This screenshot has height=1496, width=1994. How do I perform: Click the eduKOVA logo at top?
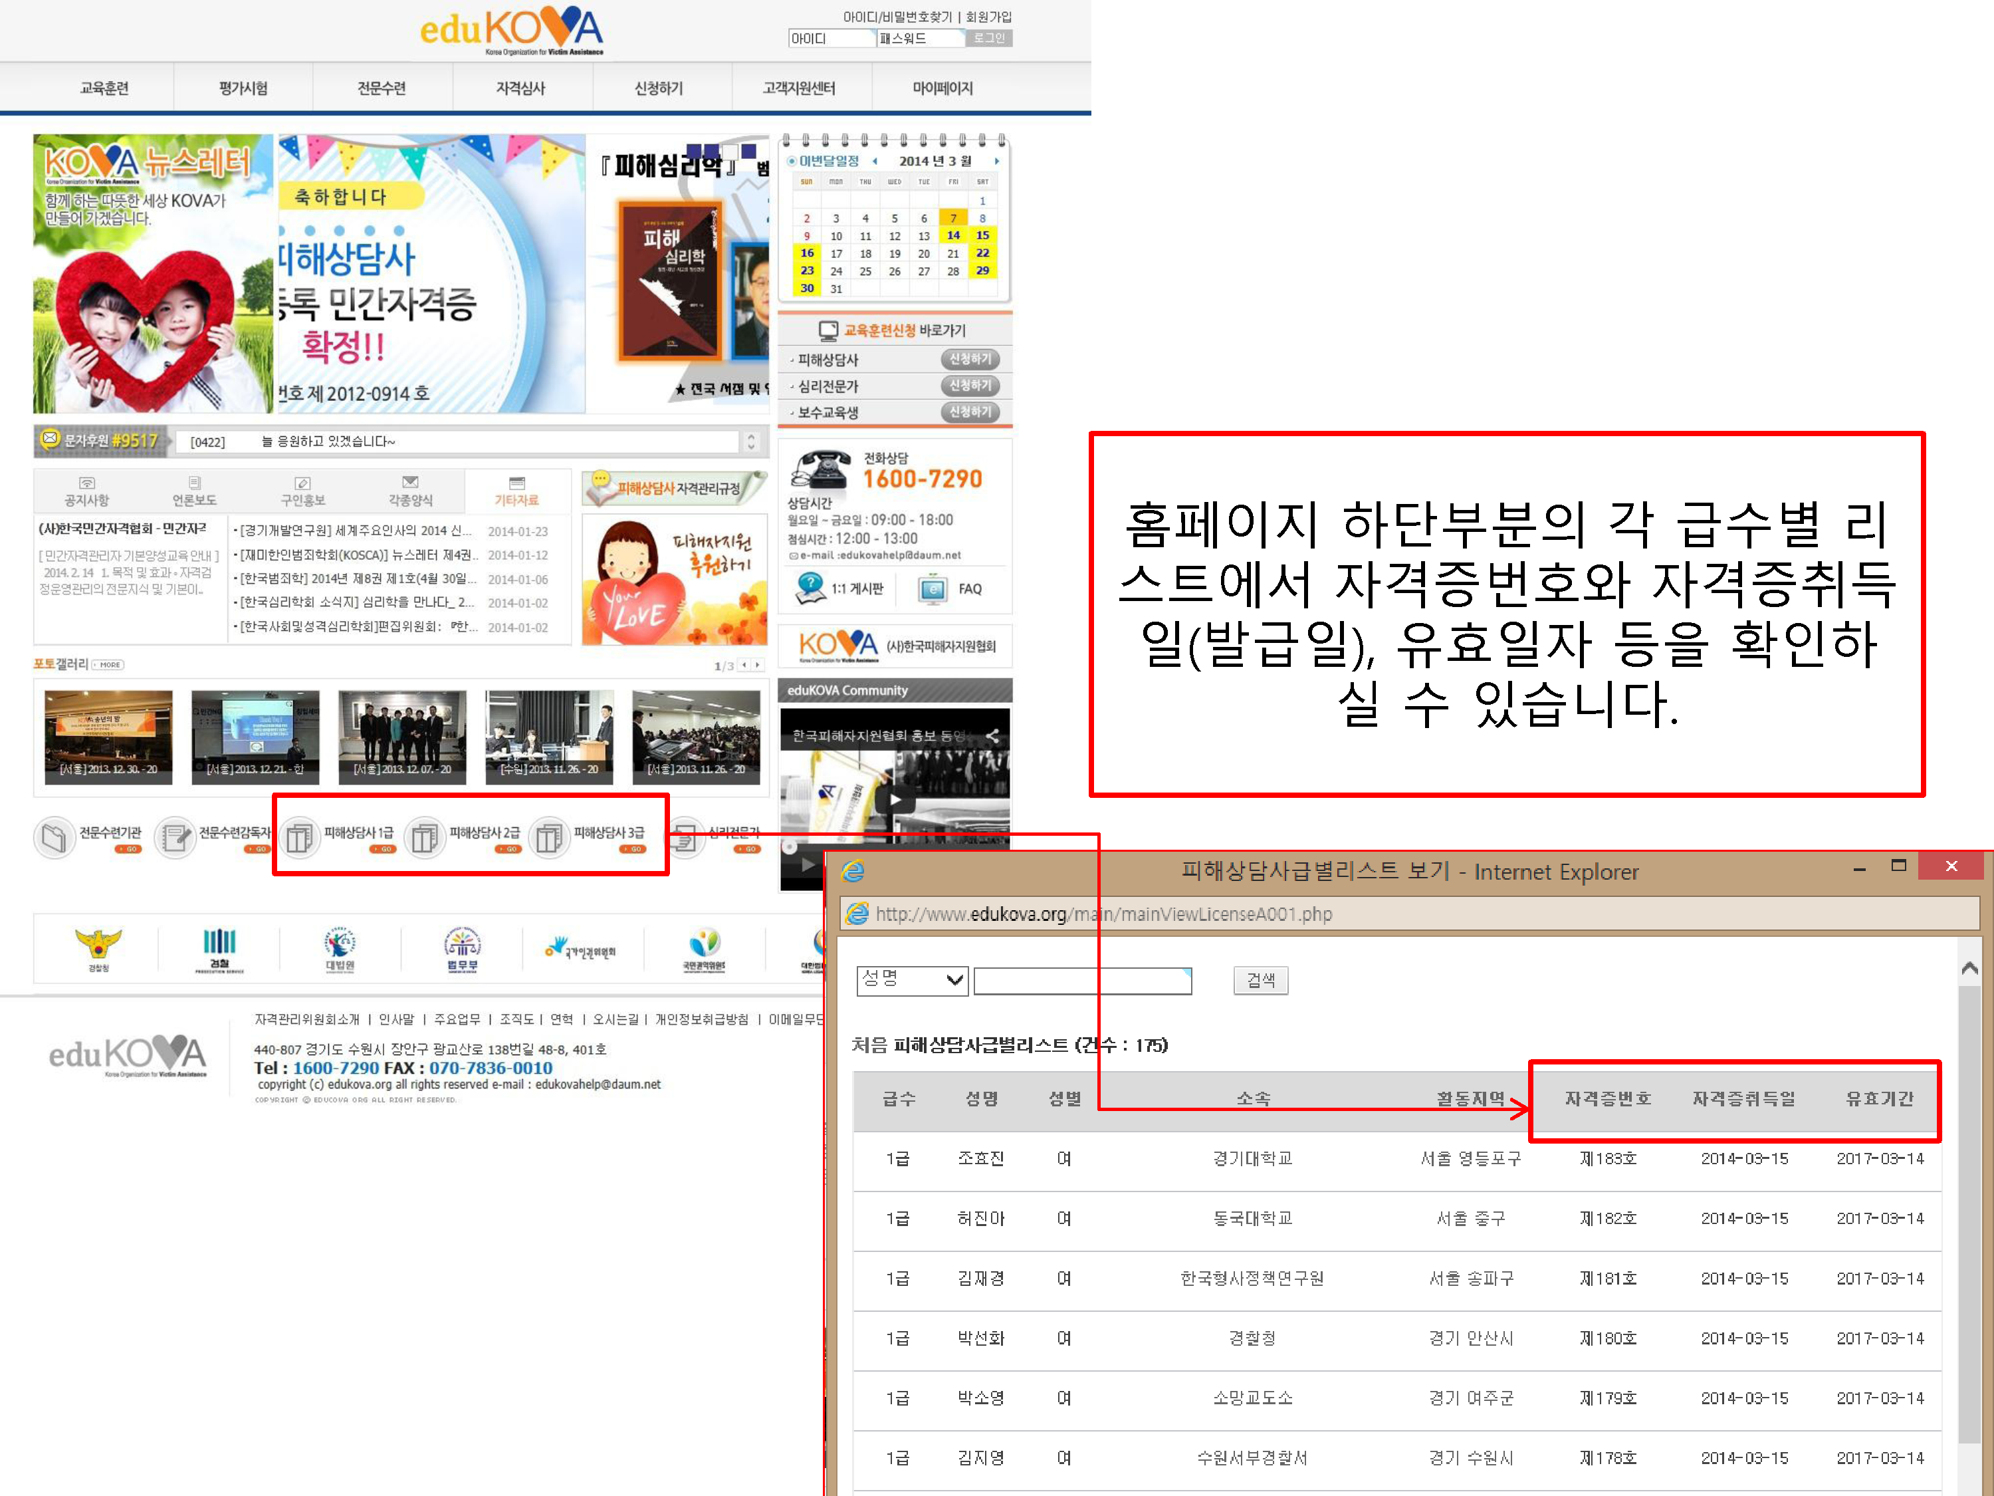click(x=511, y=31)
